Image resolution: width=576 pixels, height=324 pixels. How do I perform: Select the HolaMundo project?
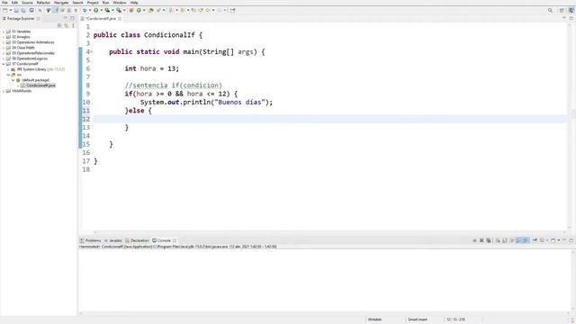coord(22,91)
